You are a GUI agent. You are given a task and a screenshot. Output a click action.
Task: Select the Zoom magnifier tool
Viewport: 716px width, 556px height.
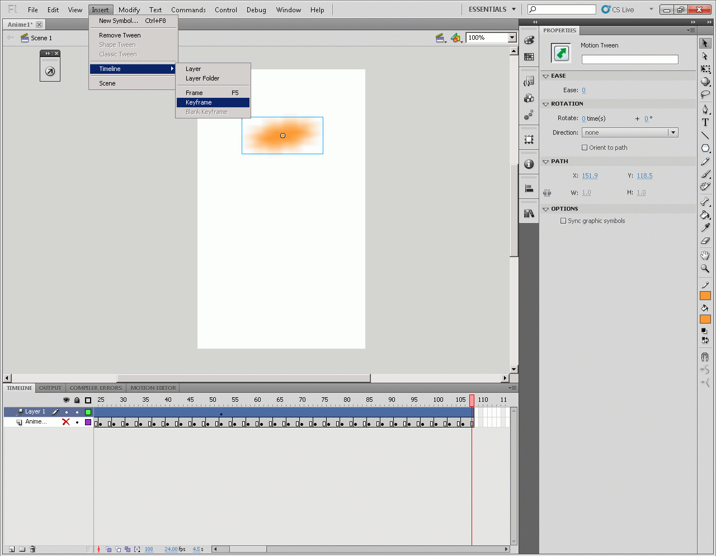point(705,269)
